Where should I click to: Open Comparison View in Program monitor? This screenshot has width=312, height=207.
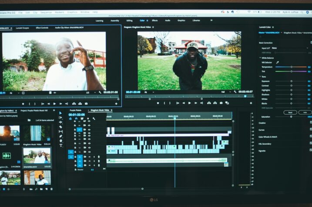click(x=227, y=103)
